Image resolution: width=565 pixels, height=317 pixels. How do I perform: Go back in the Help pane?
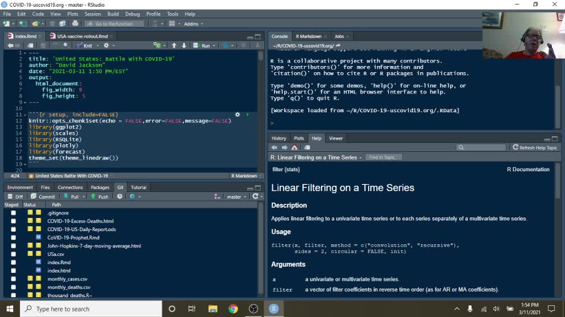click(274, 147)
